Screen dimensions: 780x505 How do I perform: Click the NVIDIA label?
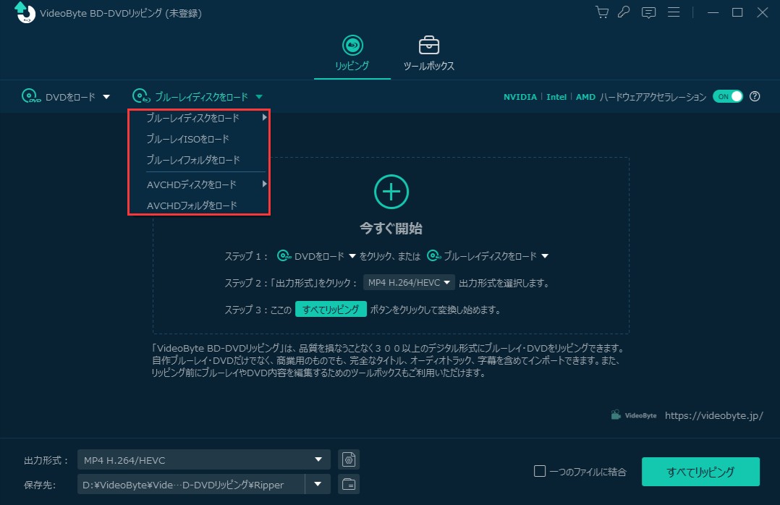point(520,97)
